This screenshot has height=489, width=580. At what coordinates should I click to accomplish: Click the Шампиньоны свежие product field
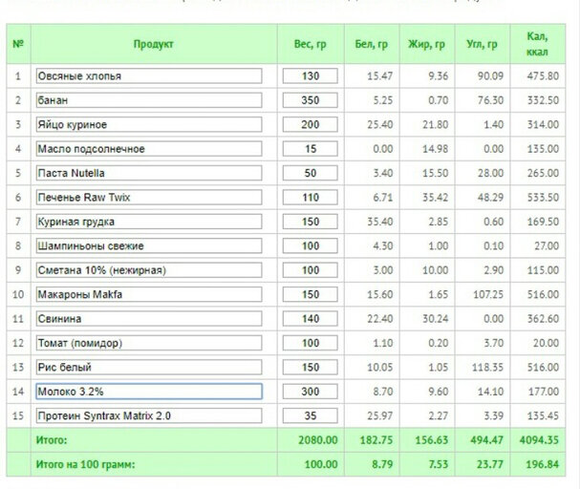click(x=149, y=245)
